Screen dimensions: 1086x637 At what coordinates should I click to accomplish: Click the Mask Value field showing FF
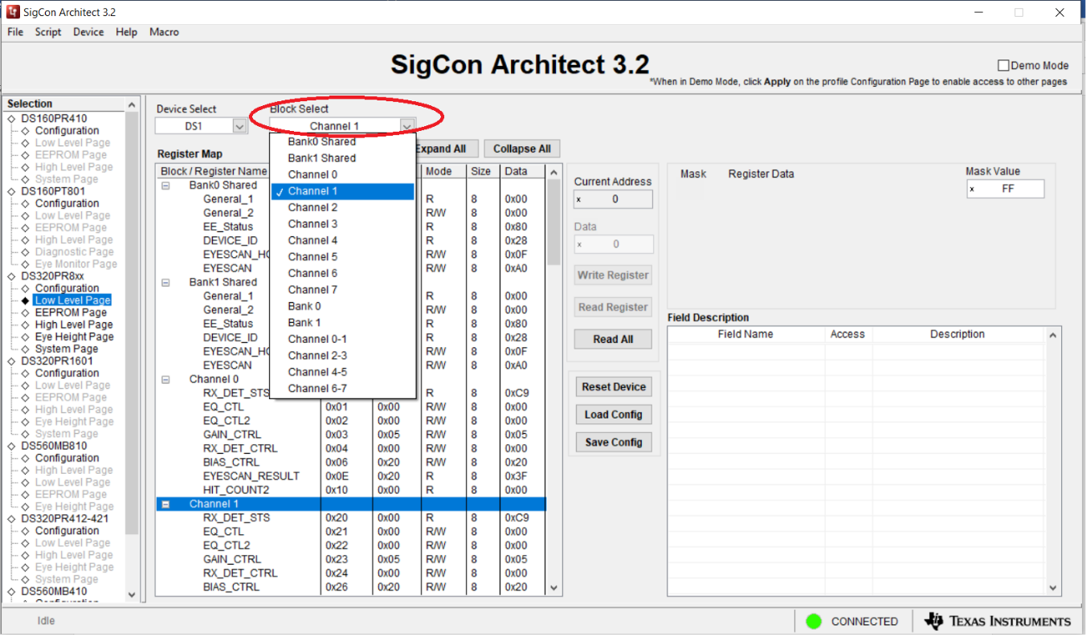[1006, 189]
